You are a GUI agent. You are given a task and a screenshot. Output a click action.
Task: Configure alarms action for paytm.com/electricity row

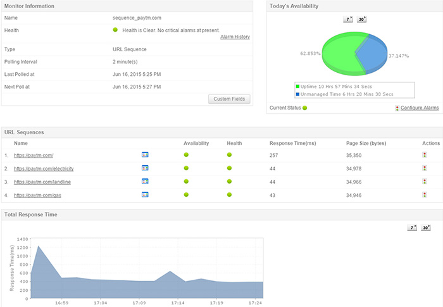(x=425, y=168)
